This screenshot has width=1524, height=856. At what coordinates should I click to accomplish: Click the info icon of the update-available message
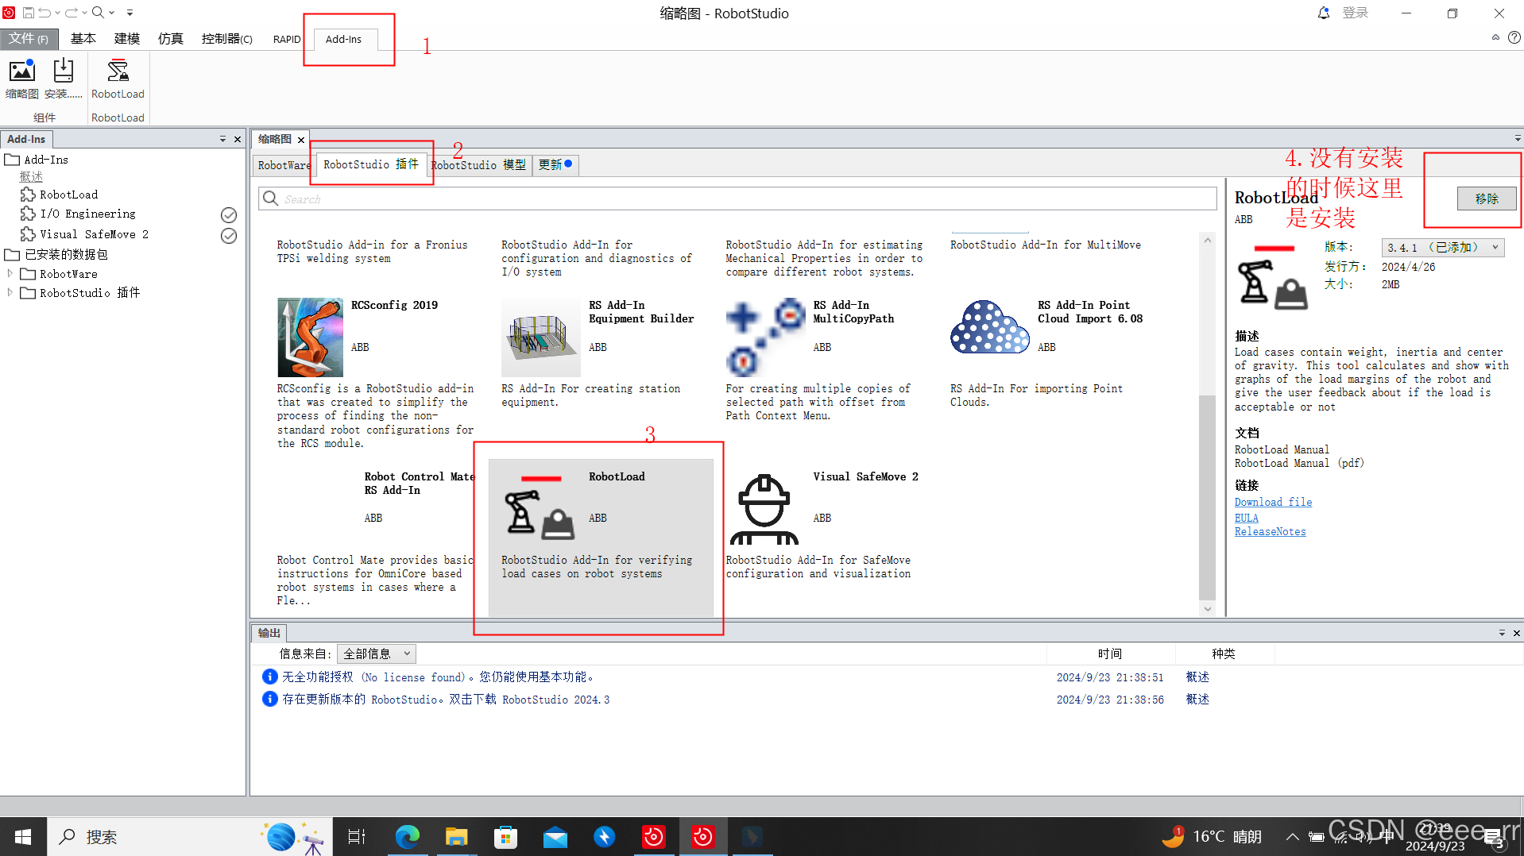pos(269,699)
